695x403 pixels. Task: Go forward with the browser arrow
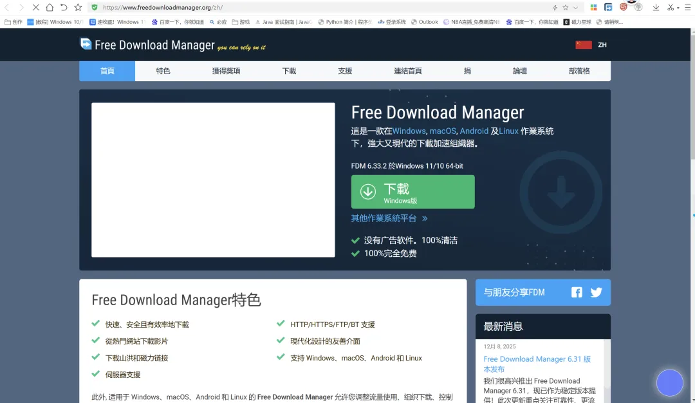click(x=21, y=8)
